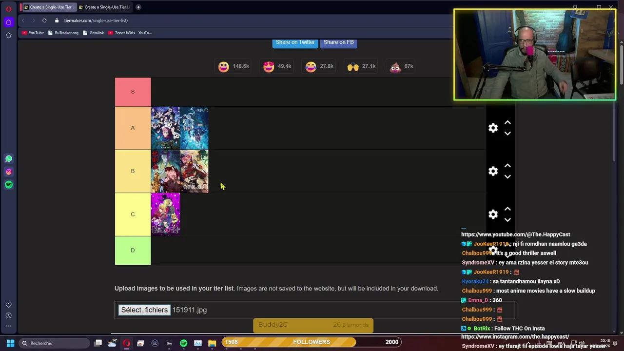This screenshot has width=624, height=351.
Task: Open settings gear for tier A
Action: pos(493,128)
